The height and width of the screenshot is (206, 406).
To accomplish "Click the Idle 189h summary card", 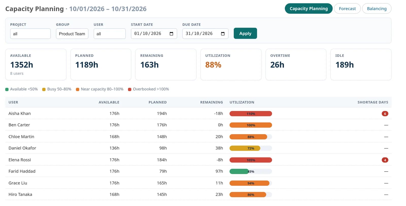I will click(361, 65).
